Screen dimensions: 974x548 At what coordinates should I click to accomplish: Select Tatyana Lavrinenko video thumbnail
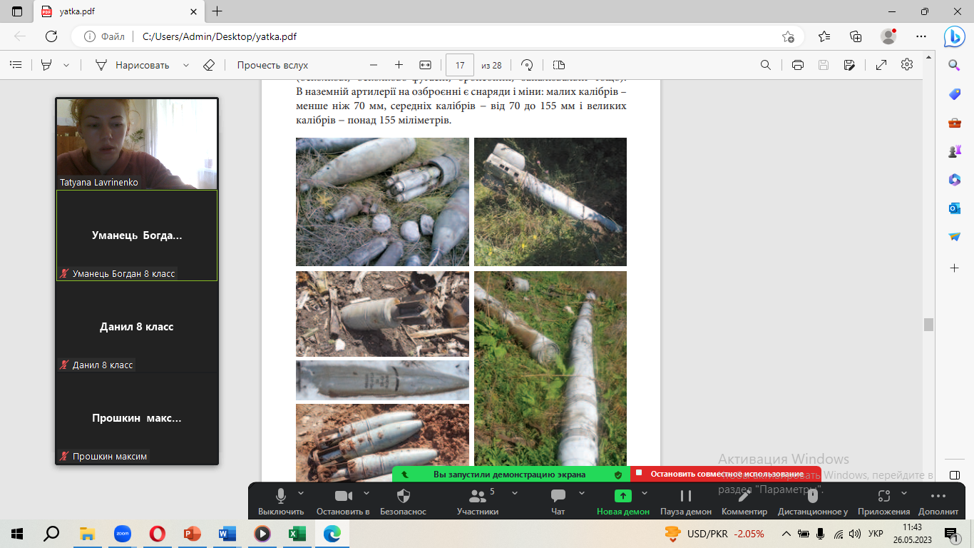pos(137,143)
